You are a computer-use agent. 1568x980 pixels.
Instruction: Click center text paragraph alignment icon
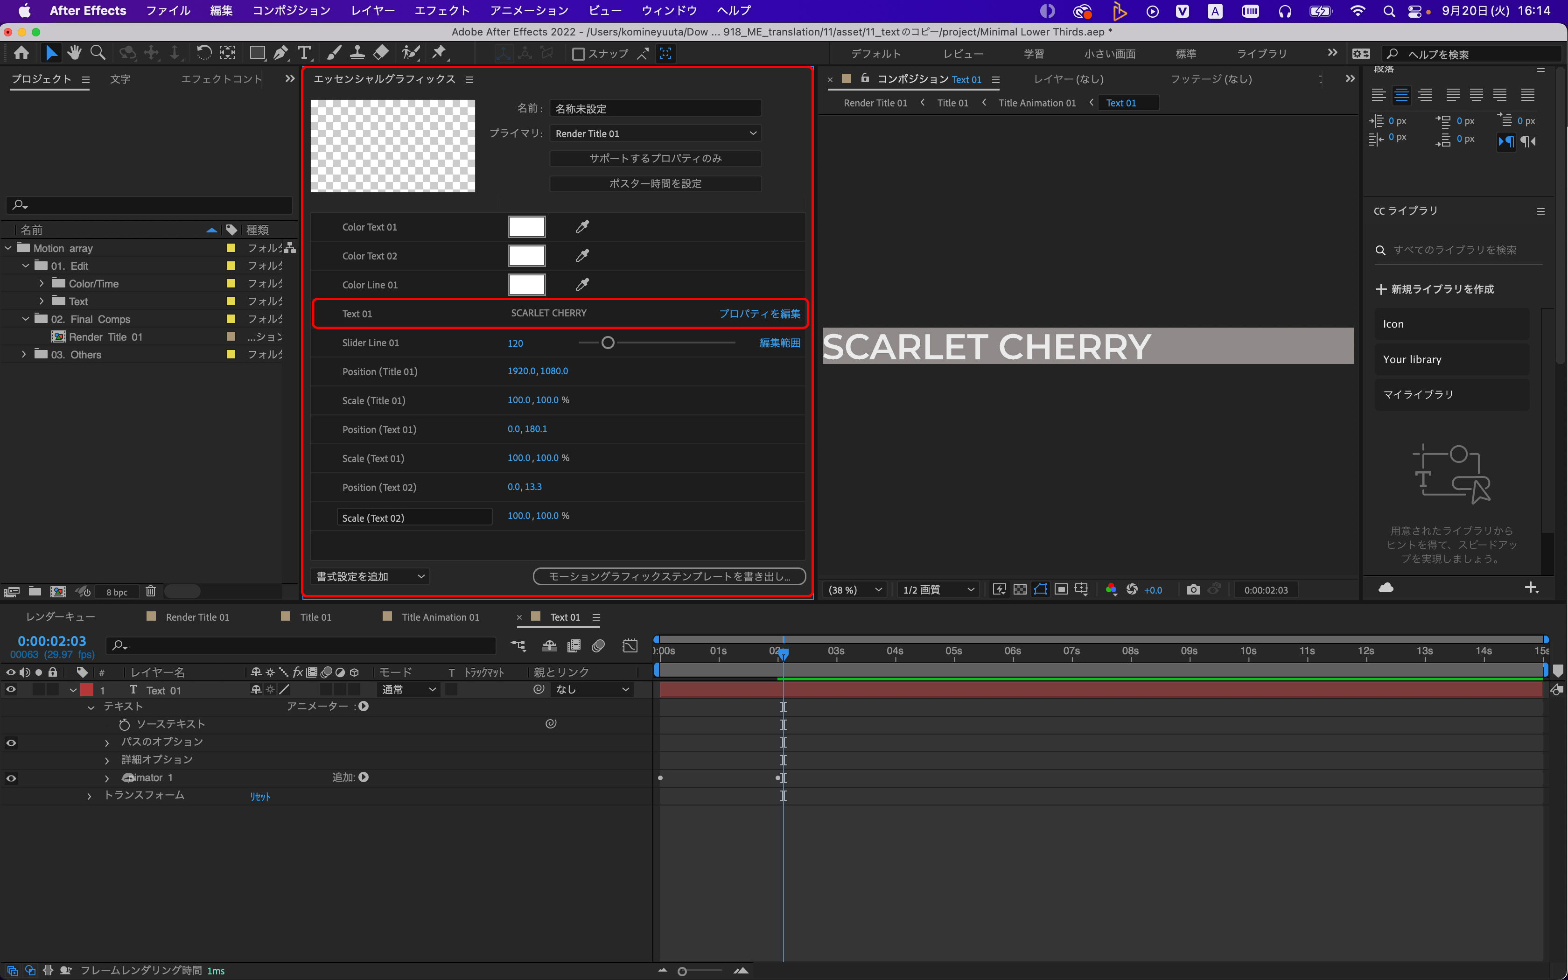[x=1401, y=95]
